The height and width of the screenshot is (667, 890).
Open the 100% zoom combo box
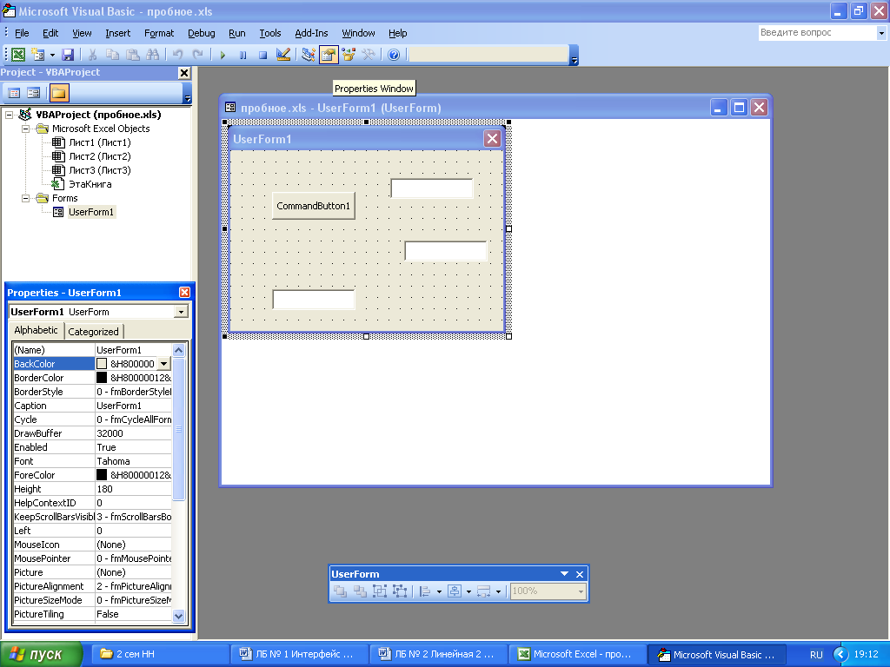click(x=548, y=591)
